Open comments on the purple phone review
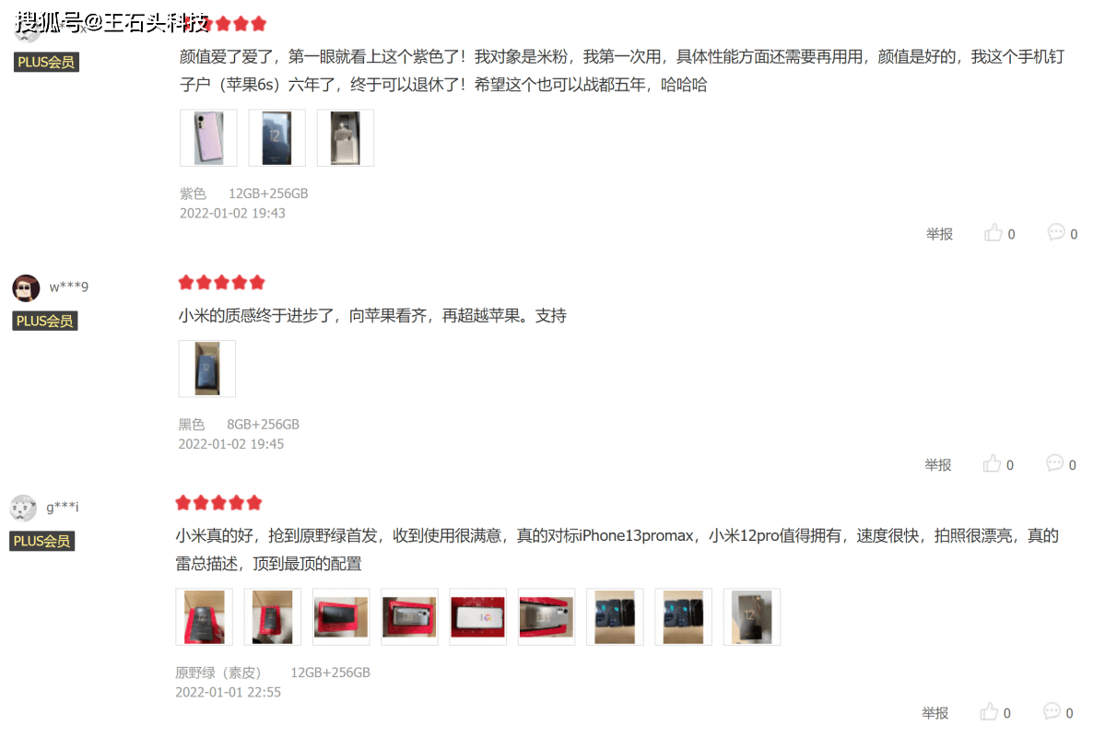Viewport: 1105px width, 737px height. click(x=1055, y=232)
